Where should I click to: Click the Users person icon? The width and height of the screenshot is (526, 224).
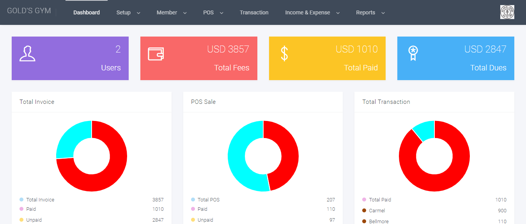(x=27, y=54)
